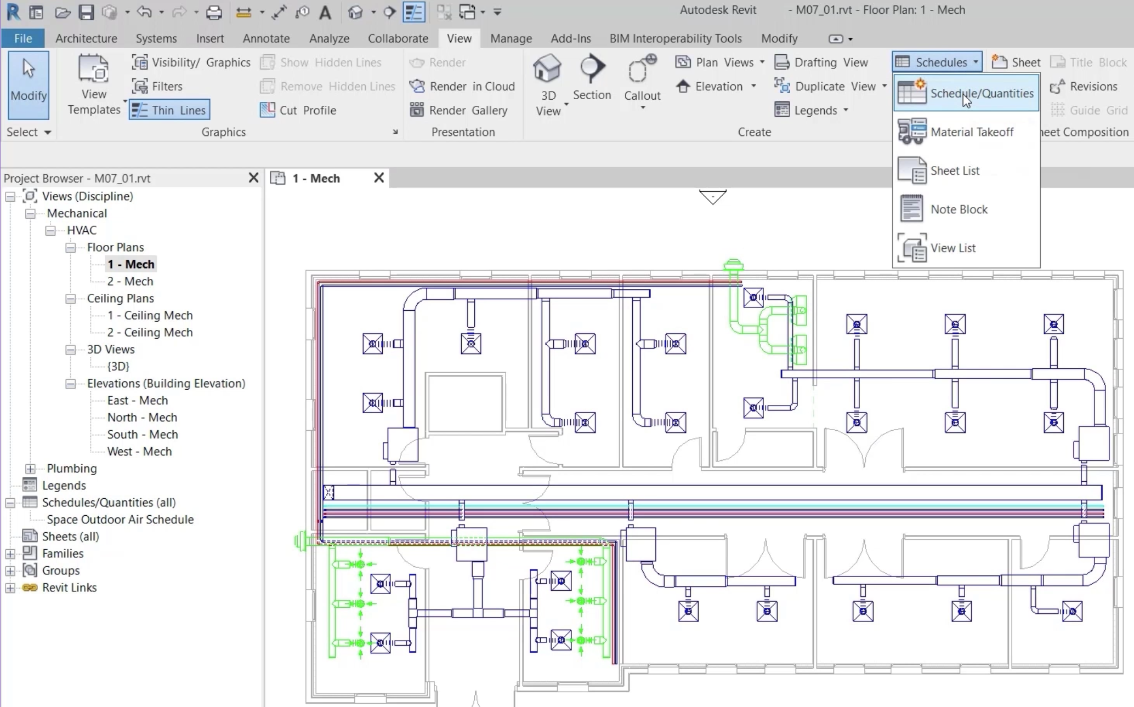Collapse the Ceiling Plans node
The height and width of the screenshot is (707, 1134).
[x=71, y=298]
